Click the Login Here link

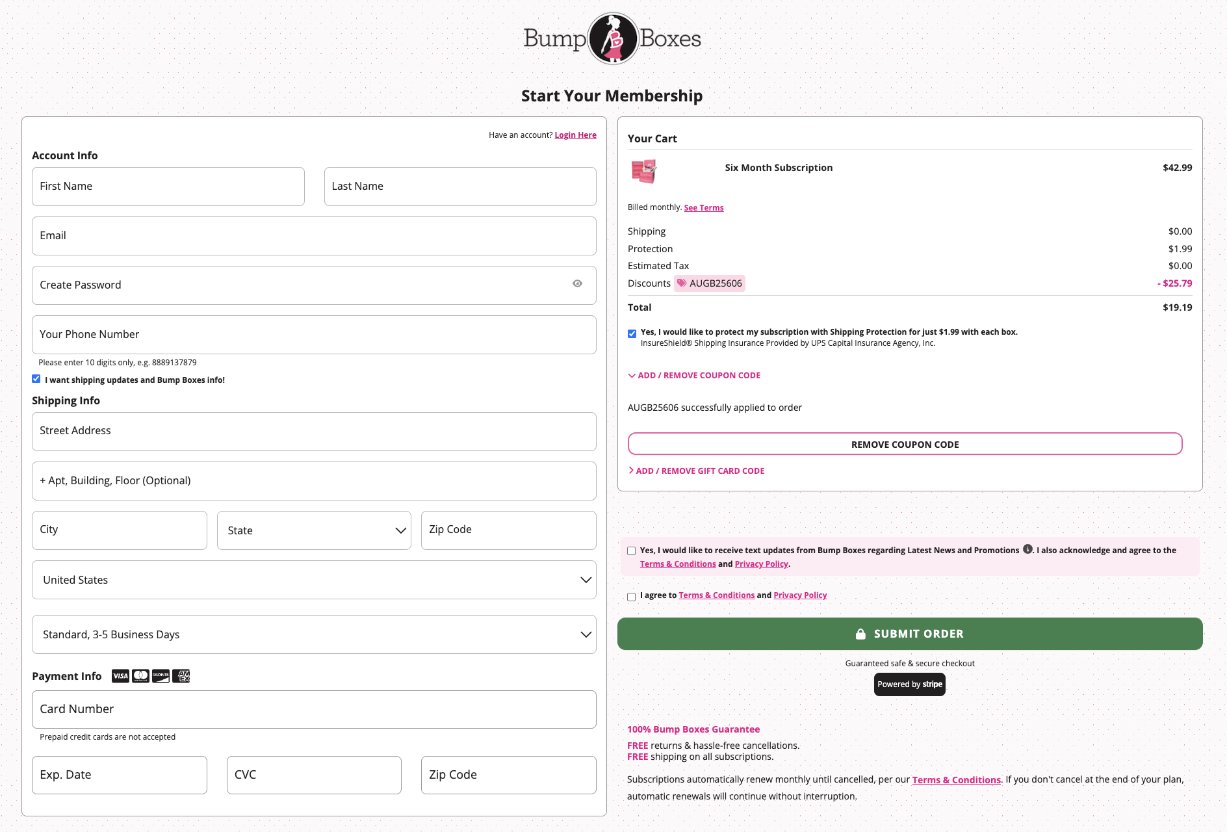coord(575,135)
